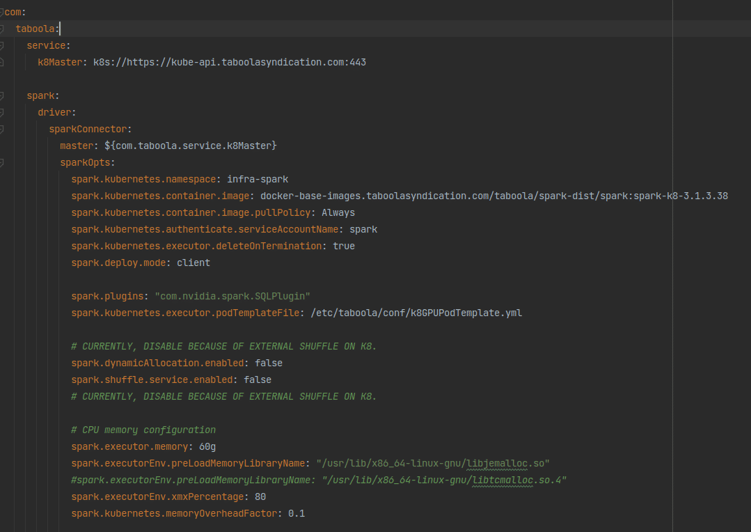Click the "com.nvidia.spark.SQLPlugin" string value
The height and width of the screenshot is (532, 751).
[232, 296]
